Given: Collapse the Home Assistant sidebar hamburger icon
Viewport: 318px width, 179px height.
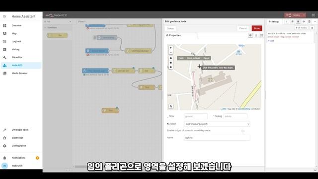Looking at the screenshot, I should pyautogui.click(x=4, y=16).
